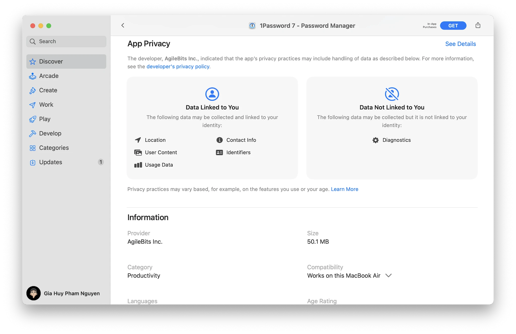Select Play in the sidebar
The height and width of the screenshot is (334, 516).
[x=66, y=119]
